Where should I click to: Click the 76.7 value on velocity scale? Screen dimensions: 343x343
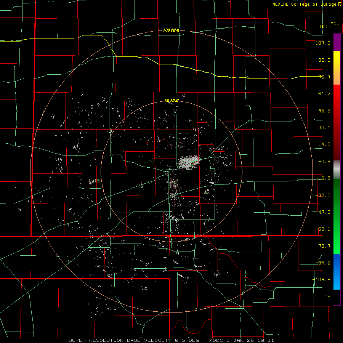point(324,77)
